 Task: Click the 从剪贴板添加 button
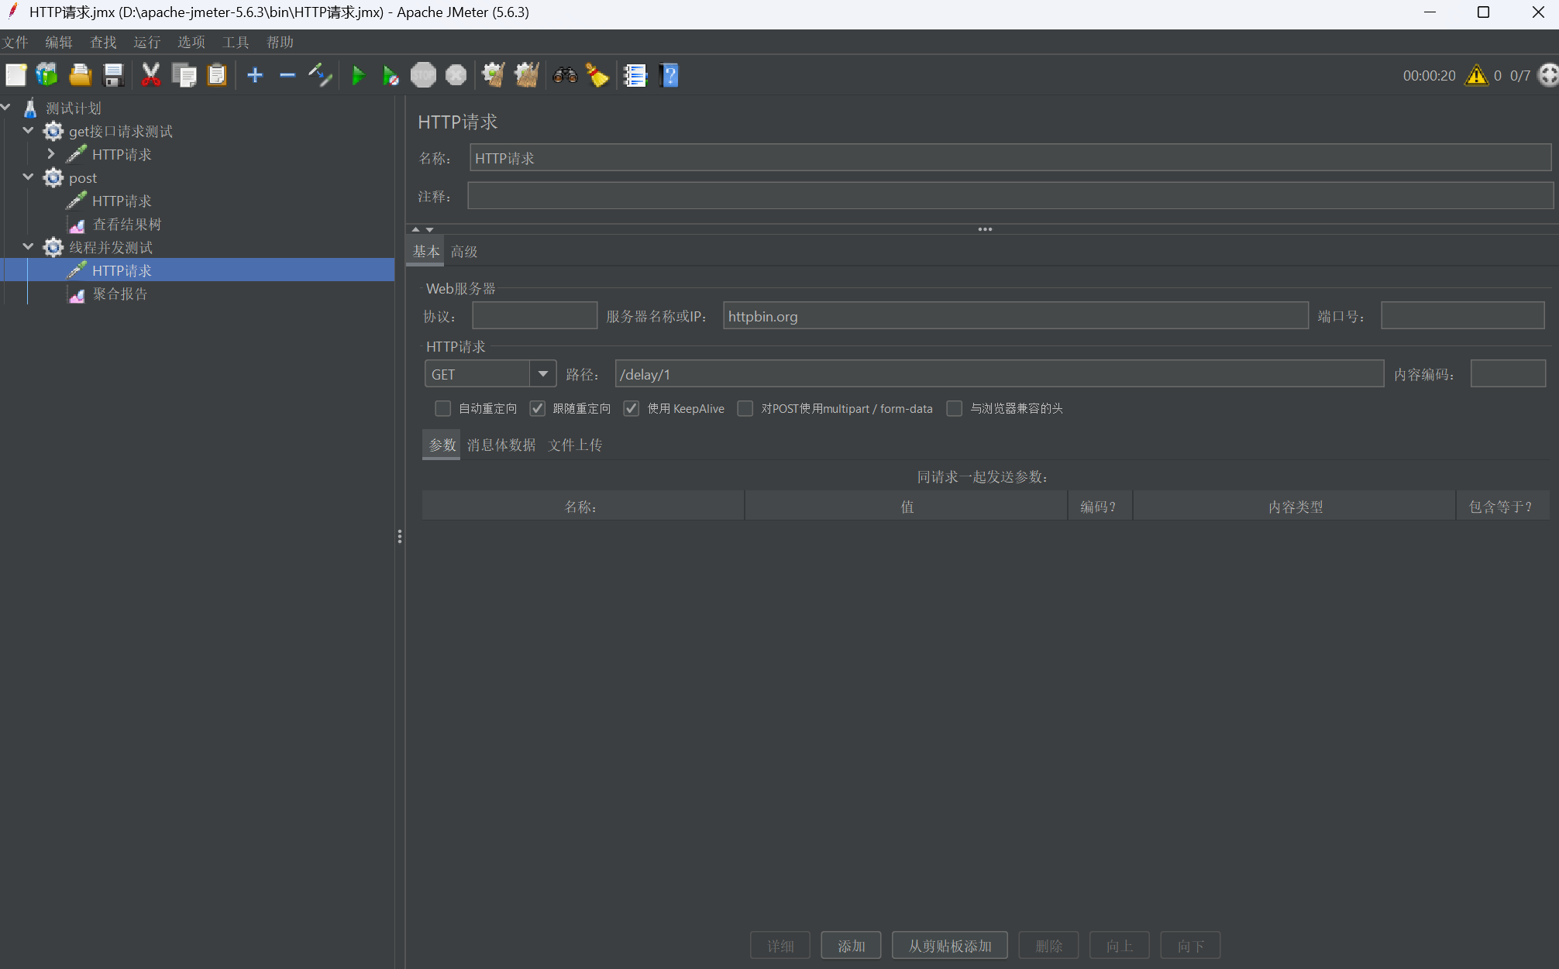pyautogui.click(x=949, y=945)
